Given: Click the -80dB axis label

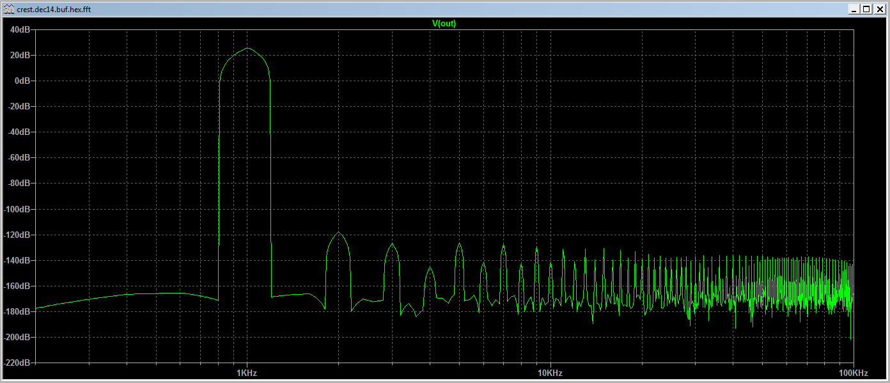Looking at the screenshot, I should point(18,184).
